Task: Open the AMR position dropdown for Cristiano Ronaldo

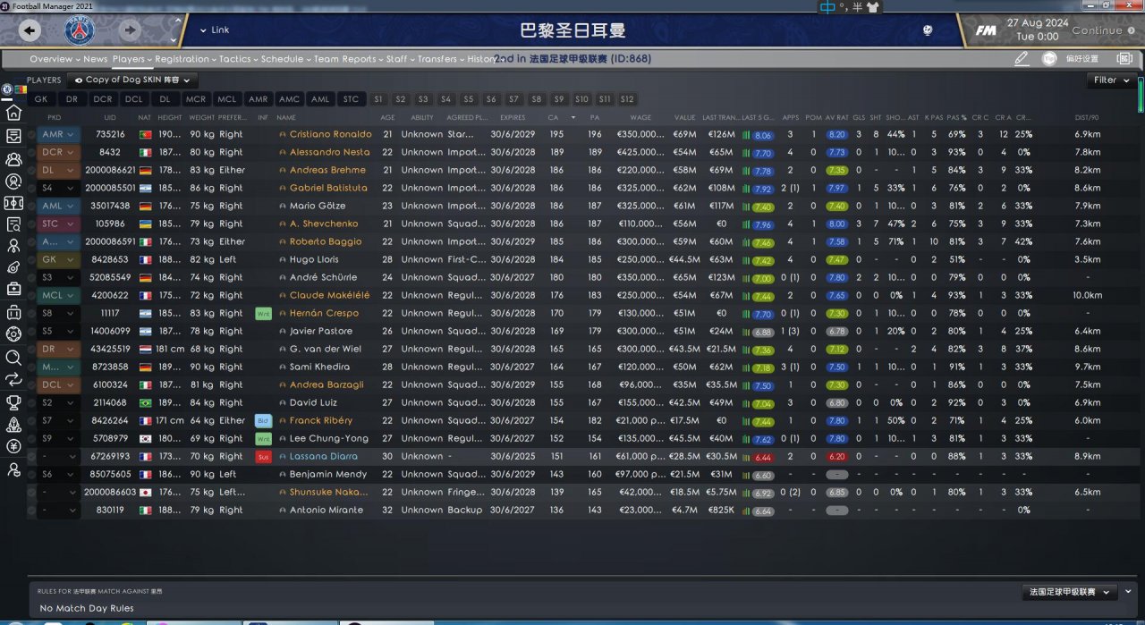Action: [x=59, y=134]
